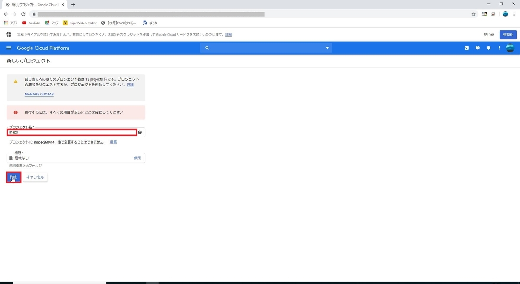Expand the header search dropdown arrow
The image size is (520, 284).
point(328,48)
